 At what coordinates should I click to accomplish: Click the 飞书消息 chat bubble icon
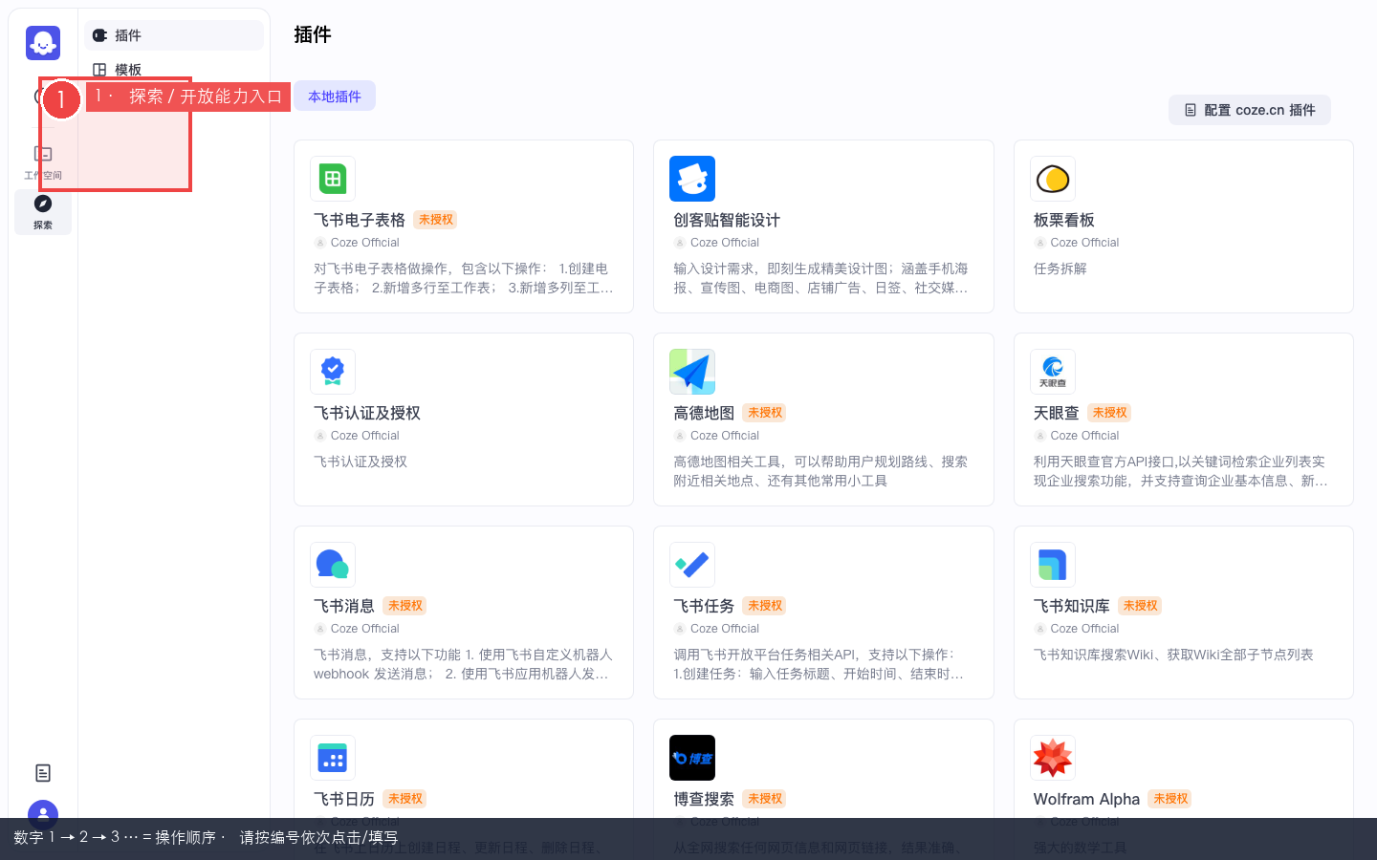point(333,565)
